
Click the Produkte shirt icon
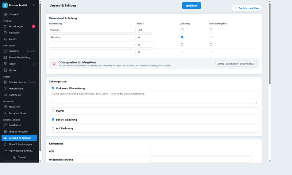pos(5,51)
